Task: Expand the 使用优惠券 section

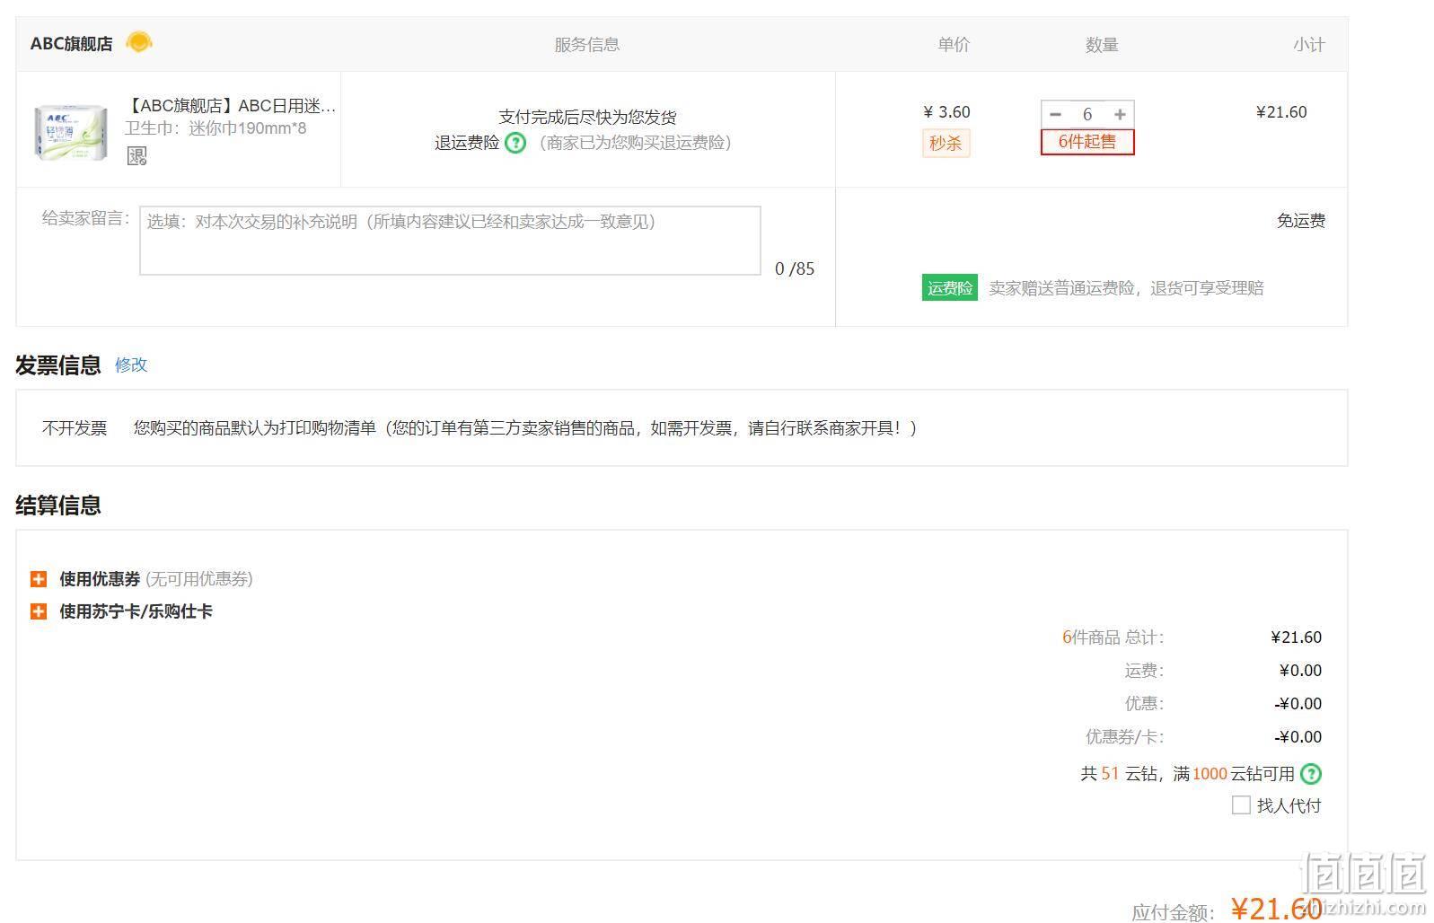Action: (39, 579)
